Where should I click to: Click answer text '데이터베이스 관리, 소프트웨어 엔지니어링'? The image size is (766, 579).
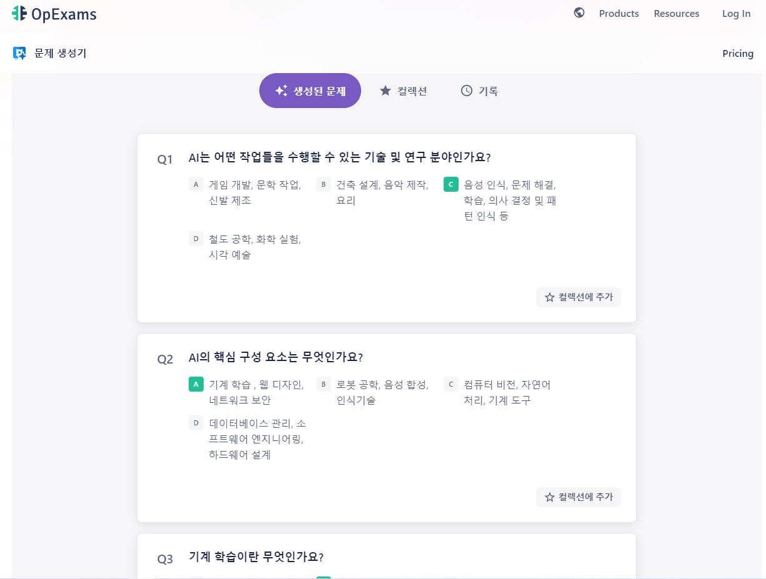[257, 439]
